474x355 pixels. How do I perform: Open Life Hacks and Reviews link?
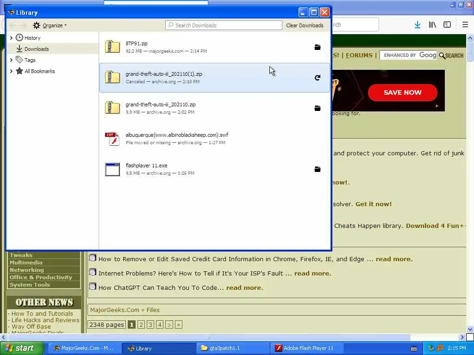click(45, 320)
